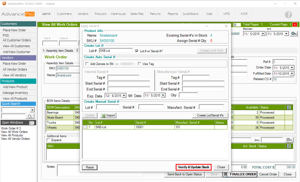Click the red close icon near Current Page
The width and height of the screenshot is (300, 182).
tap(295, 25)
